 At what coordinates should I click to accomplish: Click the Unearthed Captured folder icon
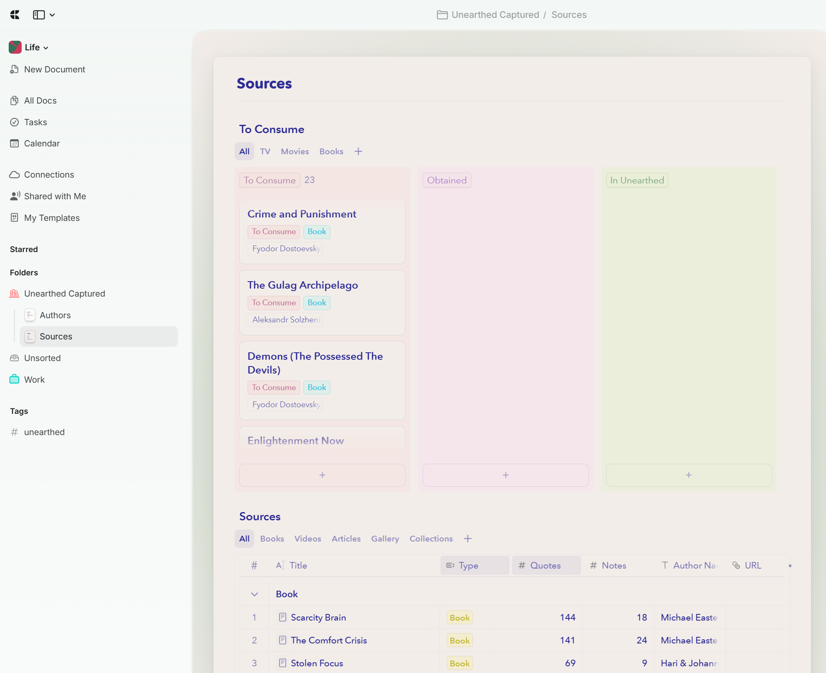pyautogui.click(x=15, y=294)
